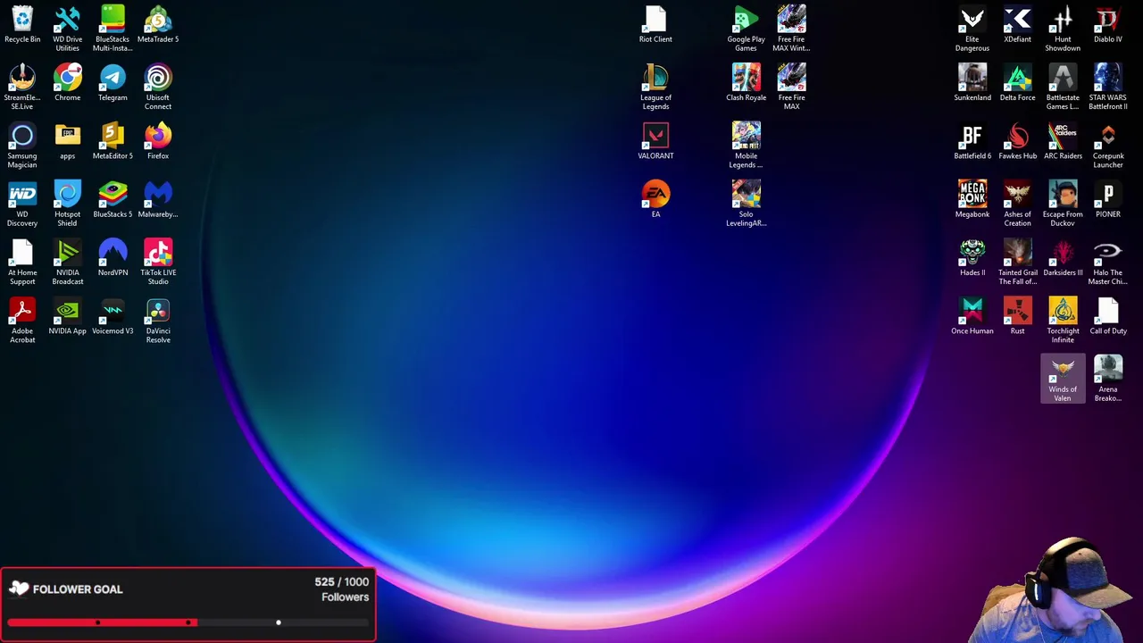Viewport: 1143px width, 643px height.
Task: Select the Ashes of Creation shortcut
Action: (x=1018, y=194)
